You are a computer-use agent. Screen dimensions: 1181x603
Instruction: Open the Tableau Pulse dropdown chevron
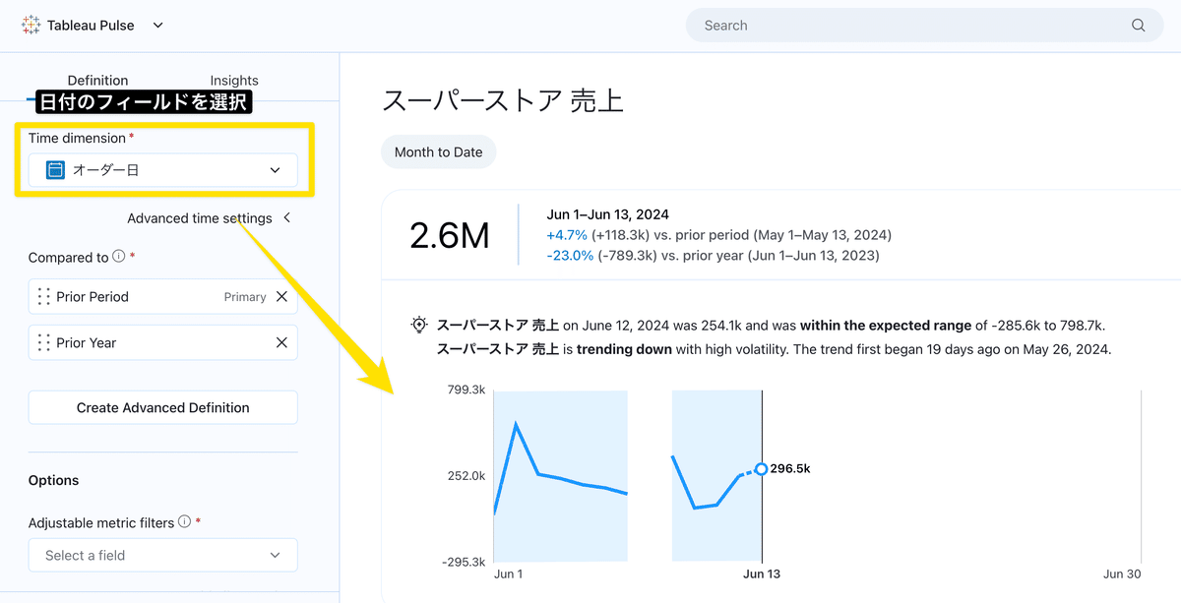pos(158,26)
